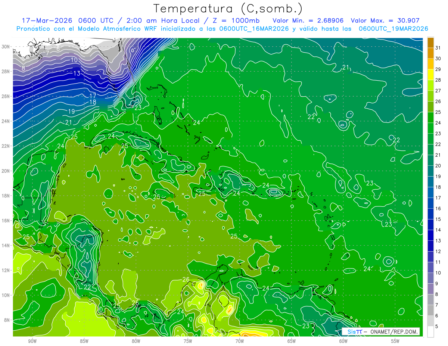Click the 16N latitude axis label
Viewport: 448px width, 346px height.
pyautogui.click(x=6, y=221)
